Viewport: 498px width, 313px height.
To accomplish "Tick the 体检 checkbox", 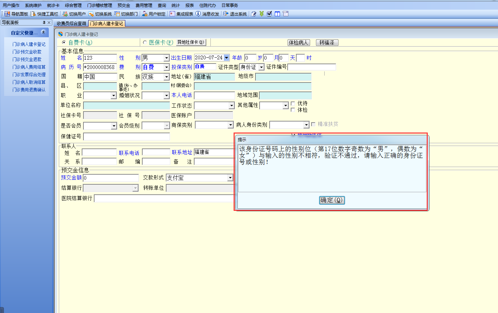I will 293,110.
